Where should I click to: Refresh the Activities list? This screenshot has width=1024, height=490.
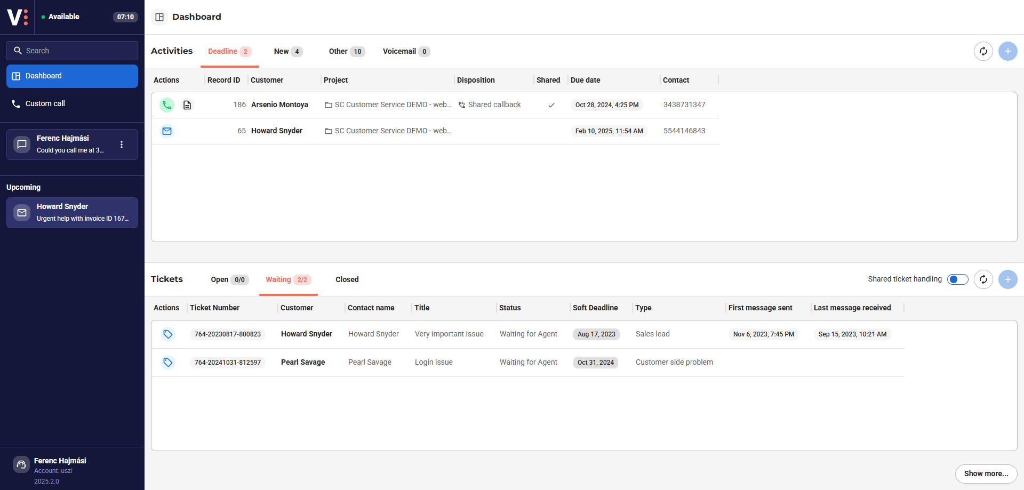(x=983, y=51)
